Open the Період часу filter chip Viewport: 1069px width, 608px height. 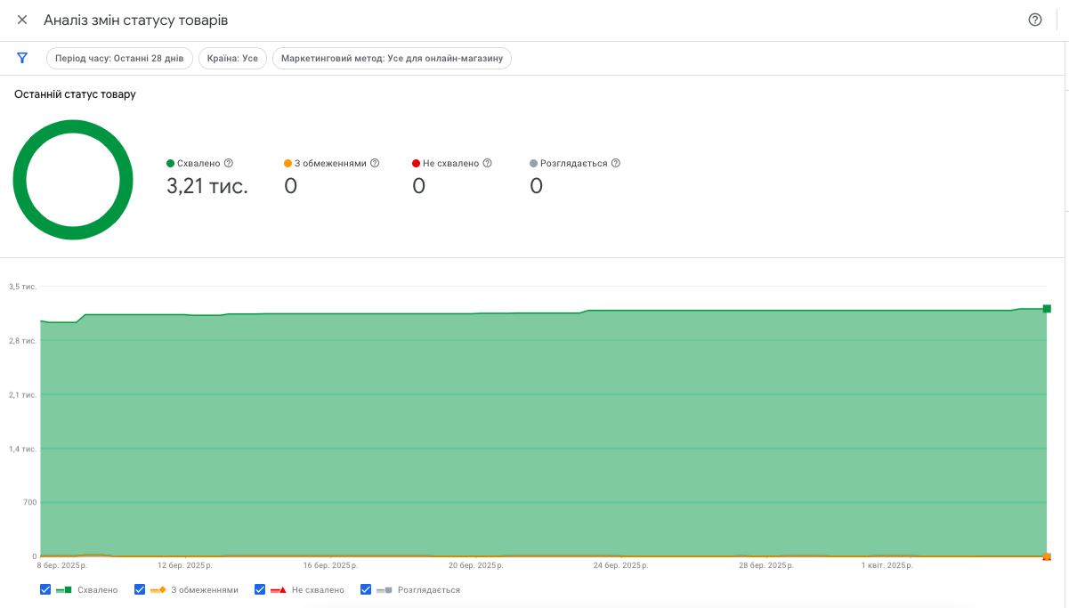pos(119,59)
